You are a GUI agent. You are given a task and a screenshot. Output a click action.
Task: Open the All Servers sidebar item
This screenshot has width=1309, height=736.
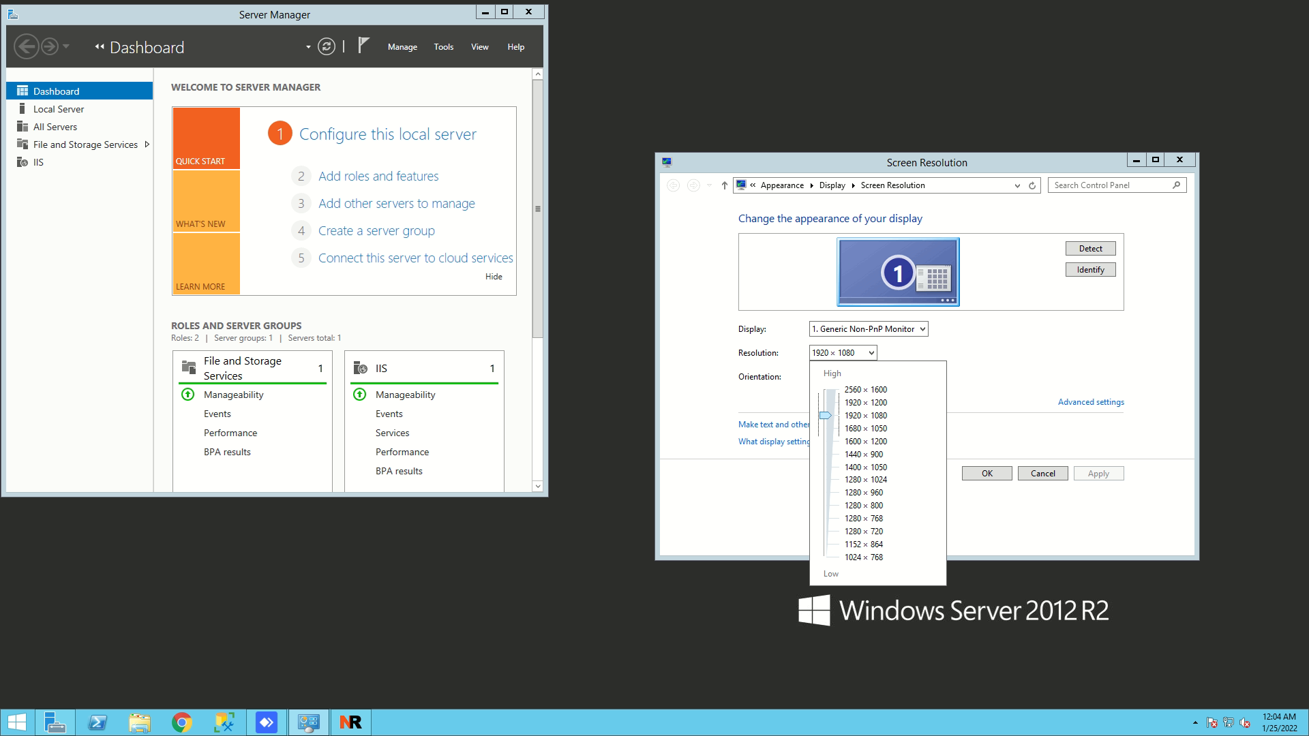pyautogui.click(x=55, y=127)
